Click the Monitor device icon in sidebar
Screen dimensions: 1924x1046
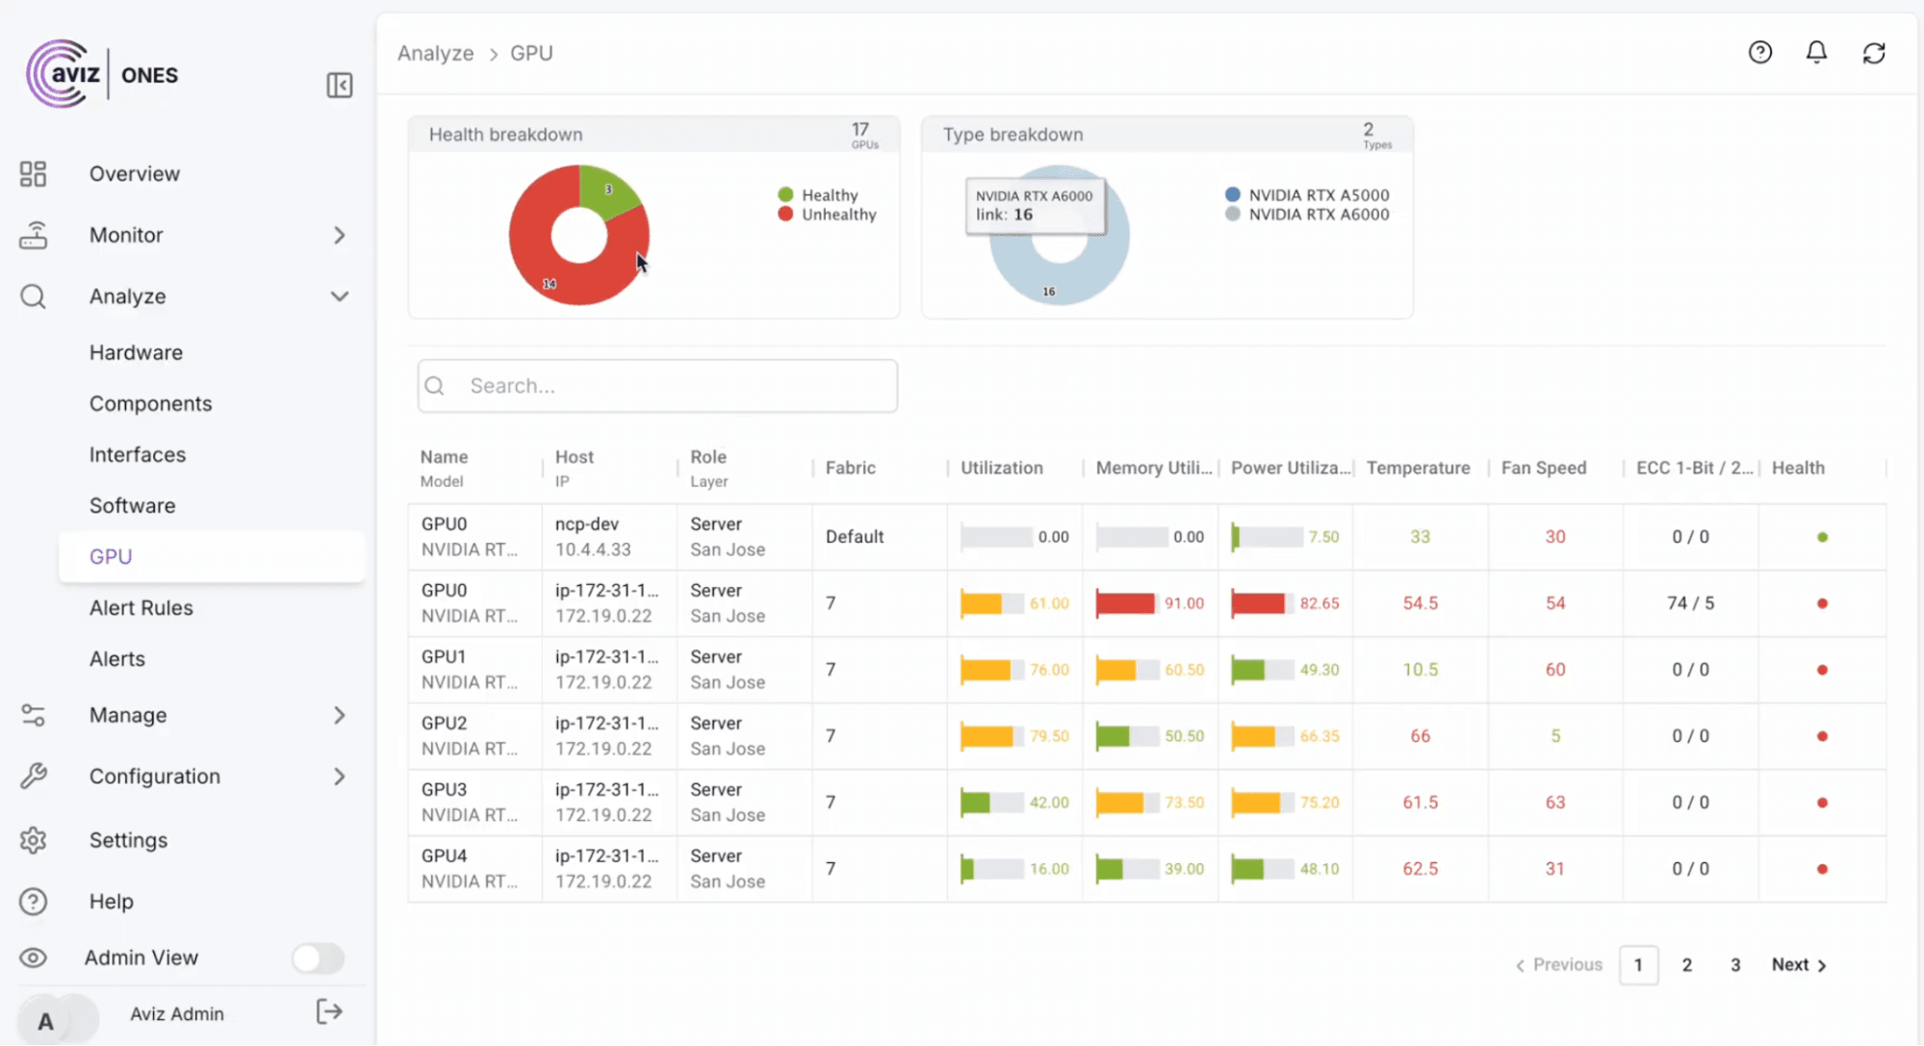click(x=33, y=235)
